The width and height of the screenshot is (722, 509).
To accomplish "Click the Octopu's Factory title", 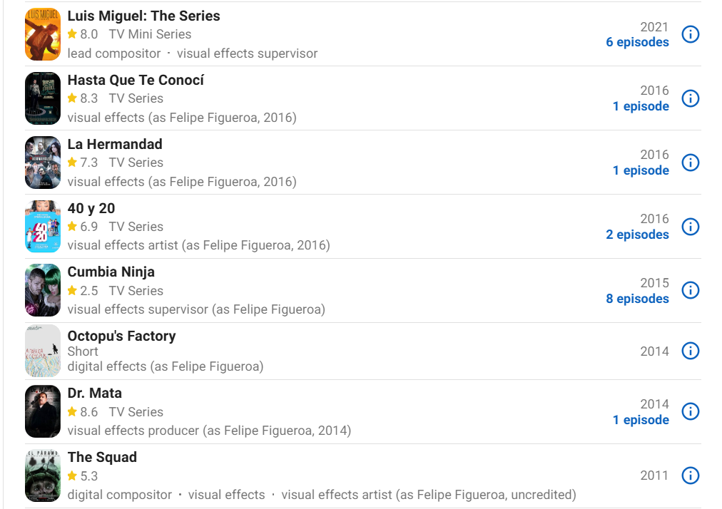I will [x=121, y=336].
